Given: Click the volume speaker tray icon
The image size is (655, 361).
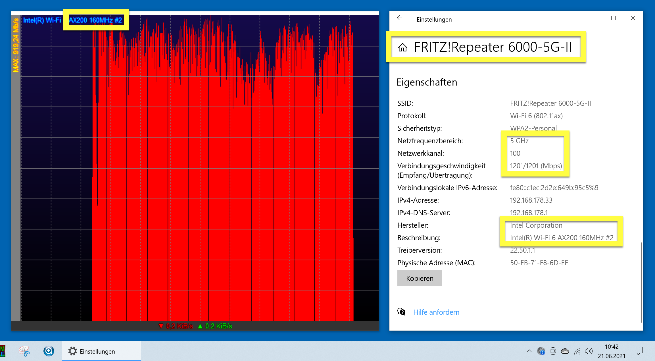Looking at the screenshot, I should (589, 351).
